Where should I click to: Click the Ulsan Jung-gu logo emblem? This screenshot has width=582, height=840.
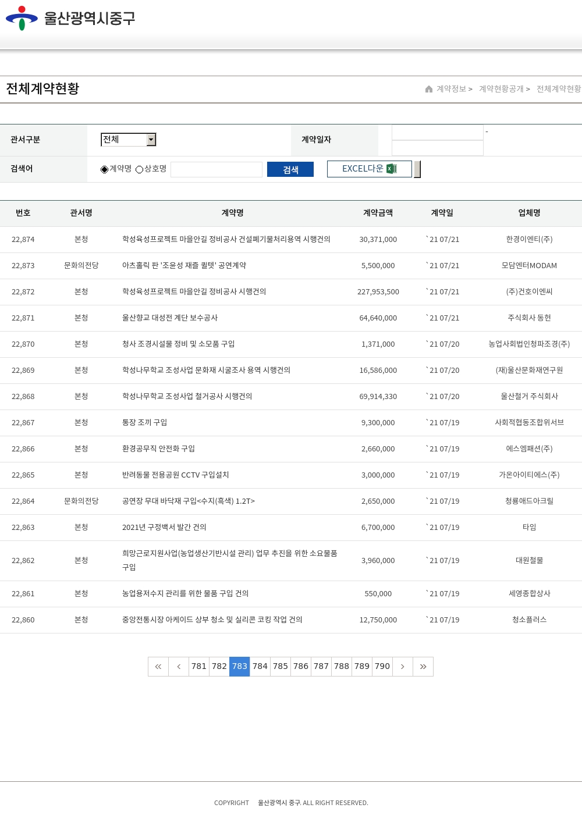(22, 18)
